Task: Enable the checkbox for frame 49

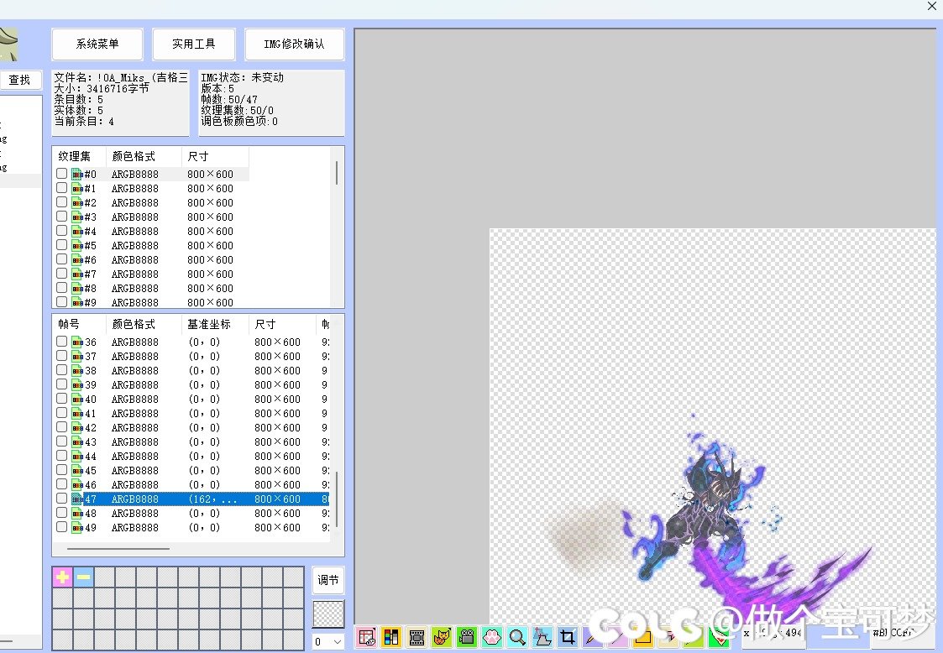Action: (61, 527)
